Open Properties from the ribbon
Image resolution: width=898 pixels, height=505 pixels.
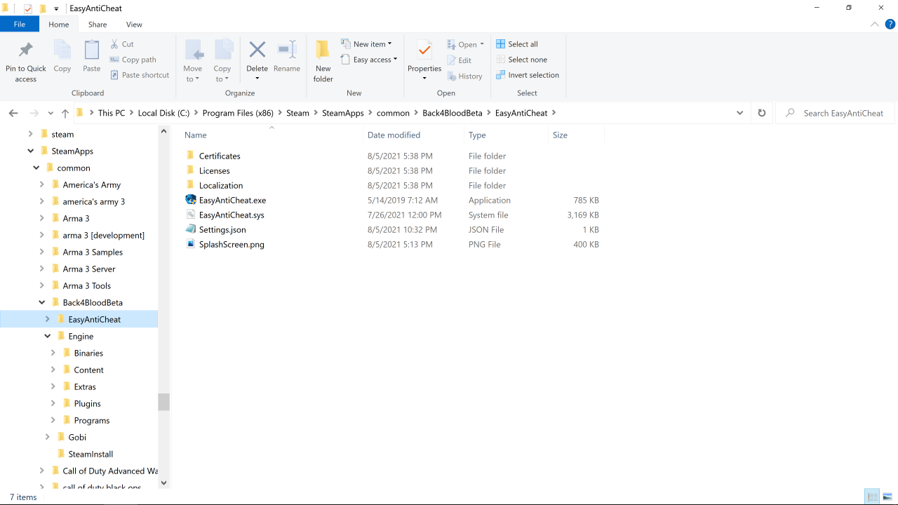[x=424, y=52]
